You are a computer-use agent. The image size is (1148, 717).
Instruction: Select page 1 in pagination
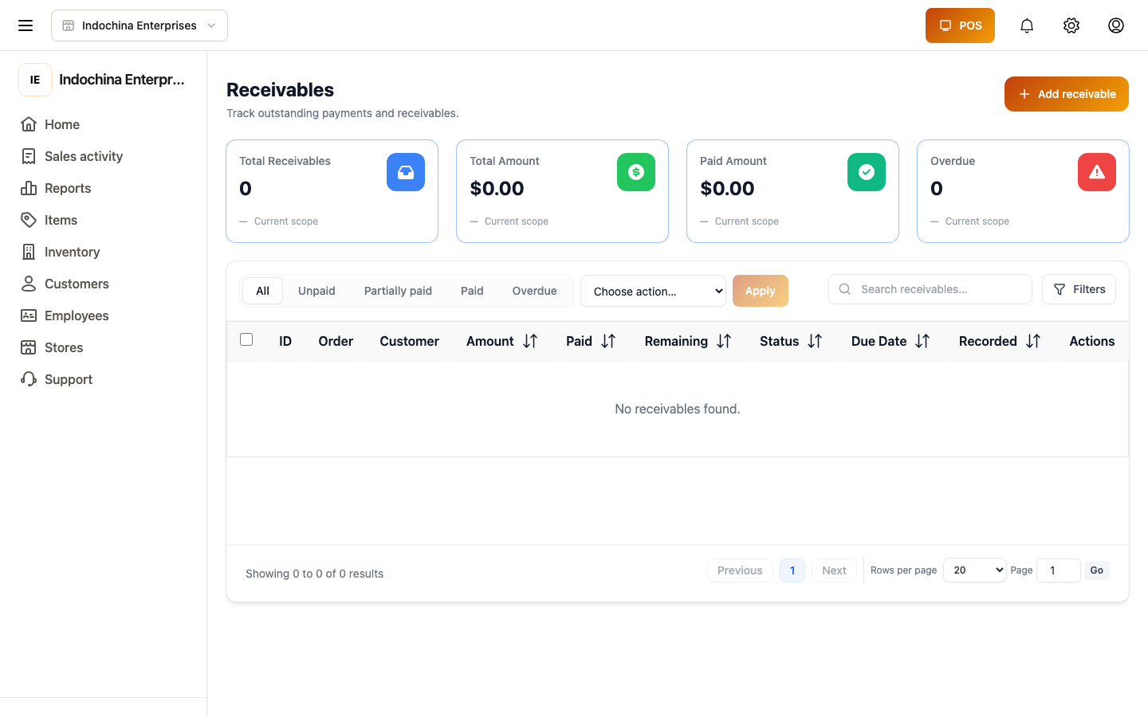point(792,570)
